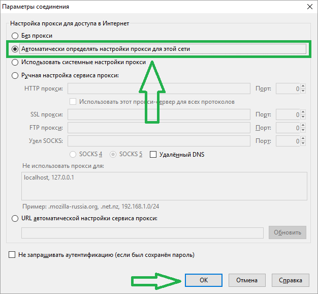Viewport: 318px width, 294px height.
Task: Check 'Использовать этот прокси-сервер для всех протоколов'
Action: (73, 102)
